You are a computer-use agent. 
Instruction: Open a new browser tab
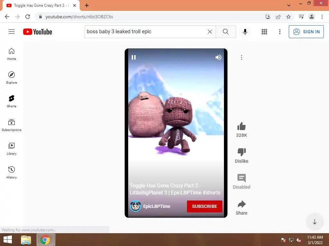pos(87,5)
